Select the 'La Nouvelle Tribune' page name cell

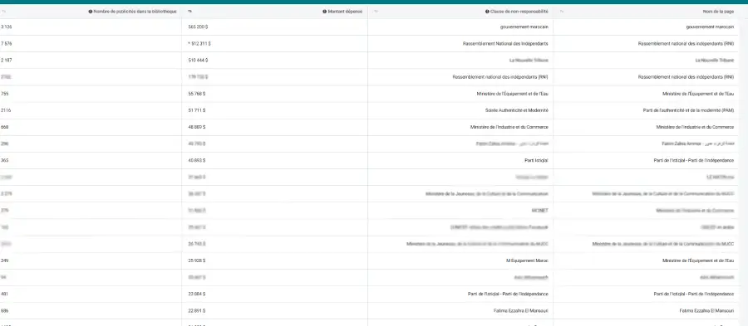point(715,61)
